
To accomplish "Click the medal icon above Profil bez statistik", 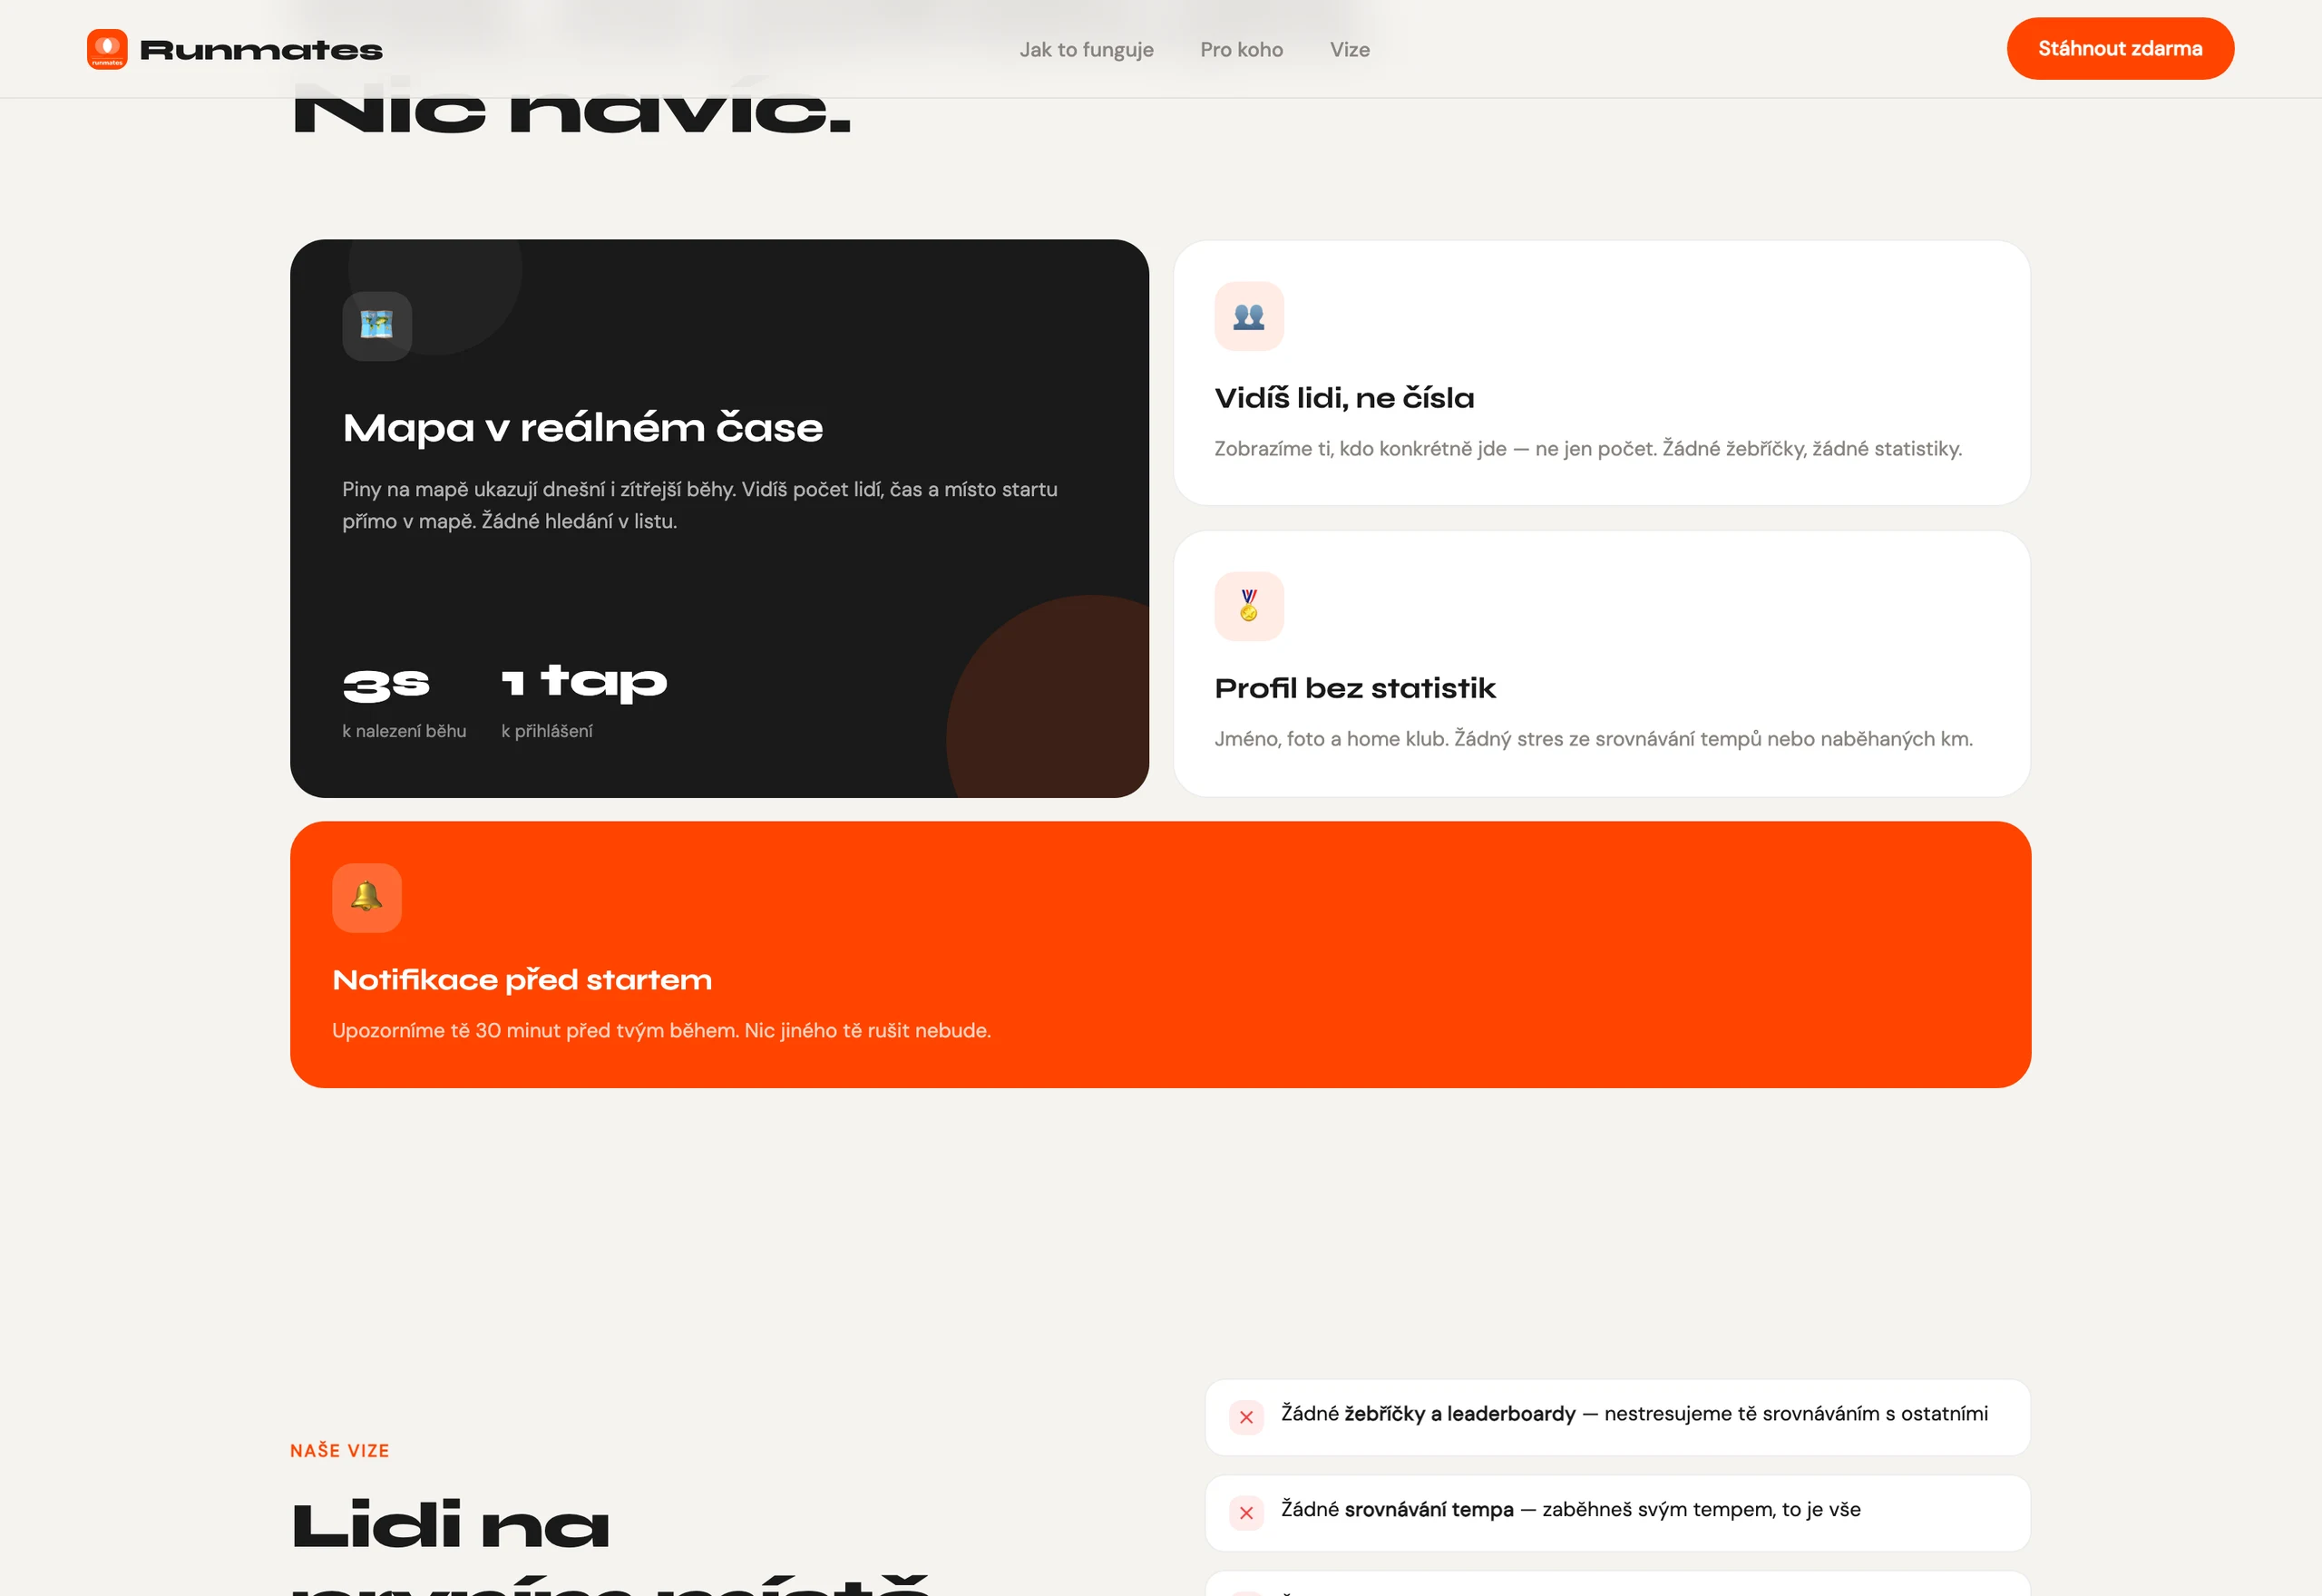I will 1249,606.
